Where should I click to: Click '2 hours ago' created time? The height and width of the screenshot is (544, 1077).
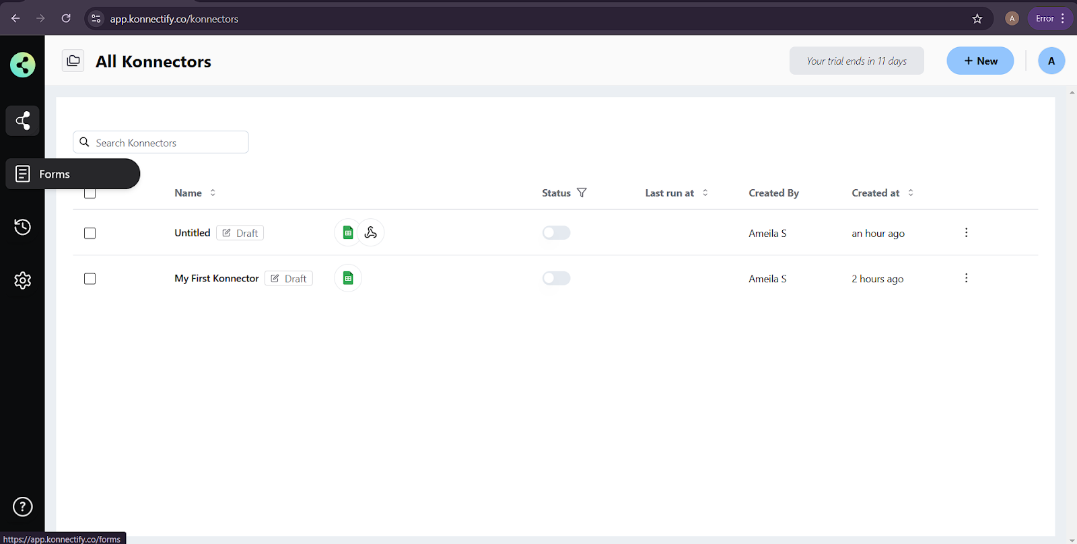point(877,279)
